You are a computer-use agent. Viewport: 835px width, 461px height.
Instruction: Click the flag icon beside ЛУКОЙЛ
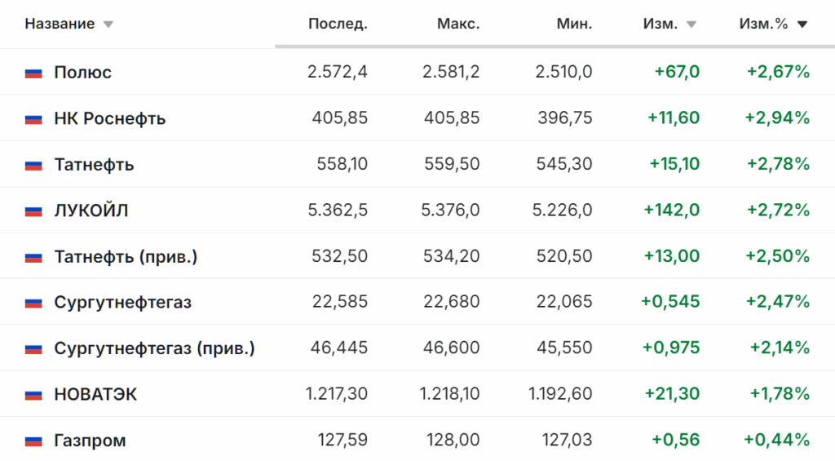tap(33, 211)
